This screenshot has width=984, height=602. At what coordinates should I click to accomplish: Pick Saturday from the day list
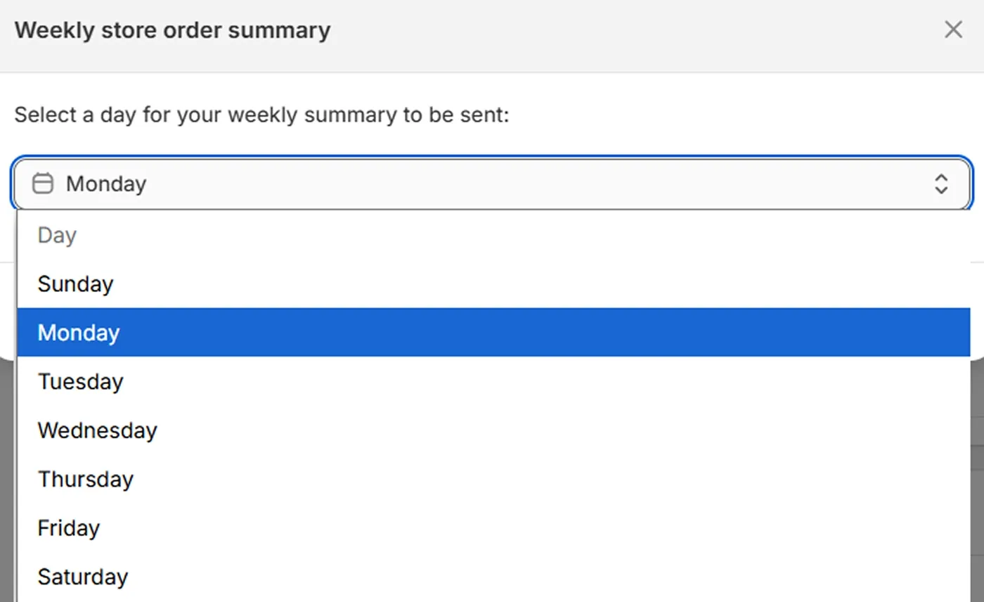pyautogui.click(x=82, y=577)
